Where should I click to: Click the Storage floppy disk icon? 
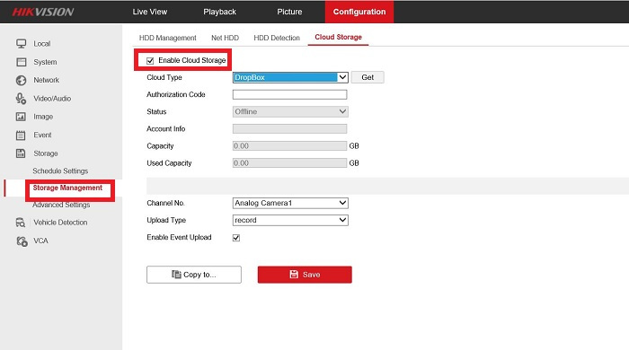point(21,153)
